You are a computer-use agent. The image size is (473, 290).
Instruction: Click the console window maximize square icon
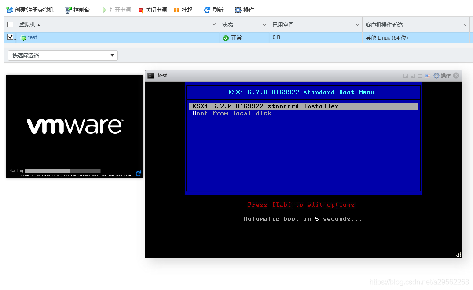[x=420, y=76]
